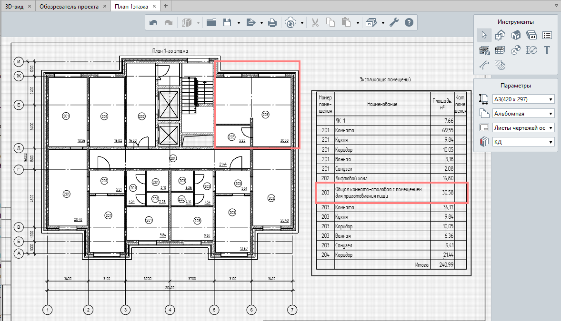Click the settings wrench icon
561x321 pixels.
tap(394, 22)
